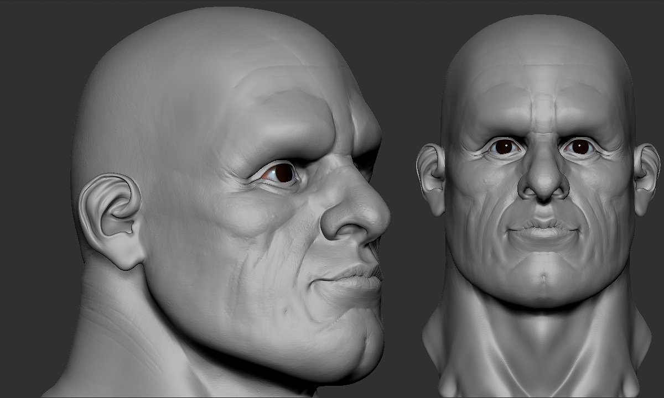Click the ear on the side-view head

[x=111, y=221]
